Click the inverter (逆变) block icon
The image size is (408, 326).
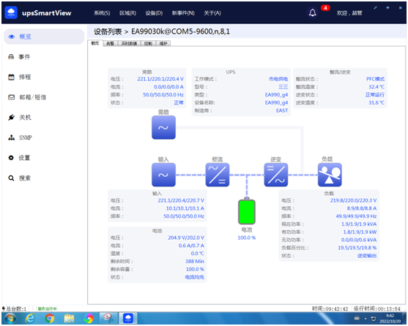pos(276,175)
